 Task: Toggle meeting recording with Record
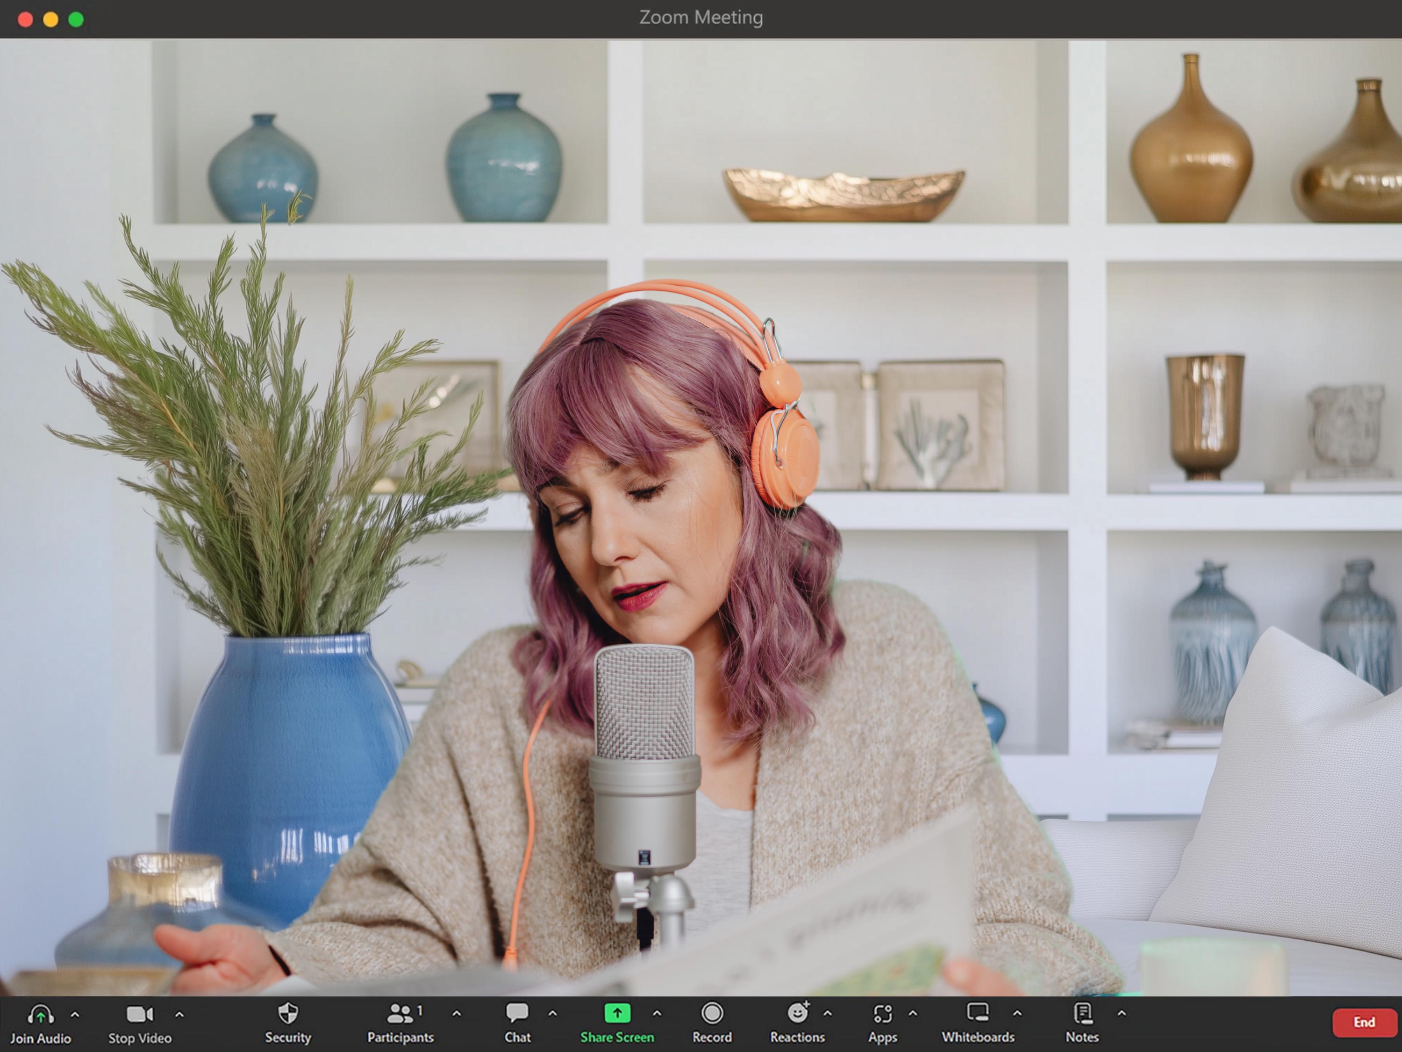(x=712, y=1024)
